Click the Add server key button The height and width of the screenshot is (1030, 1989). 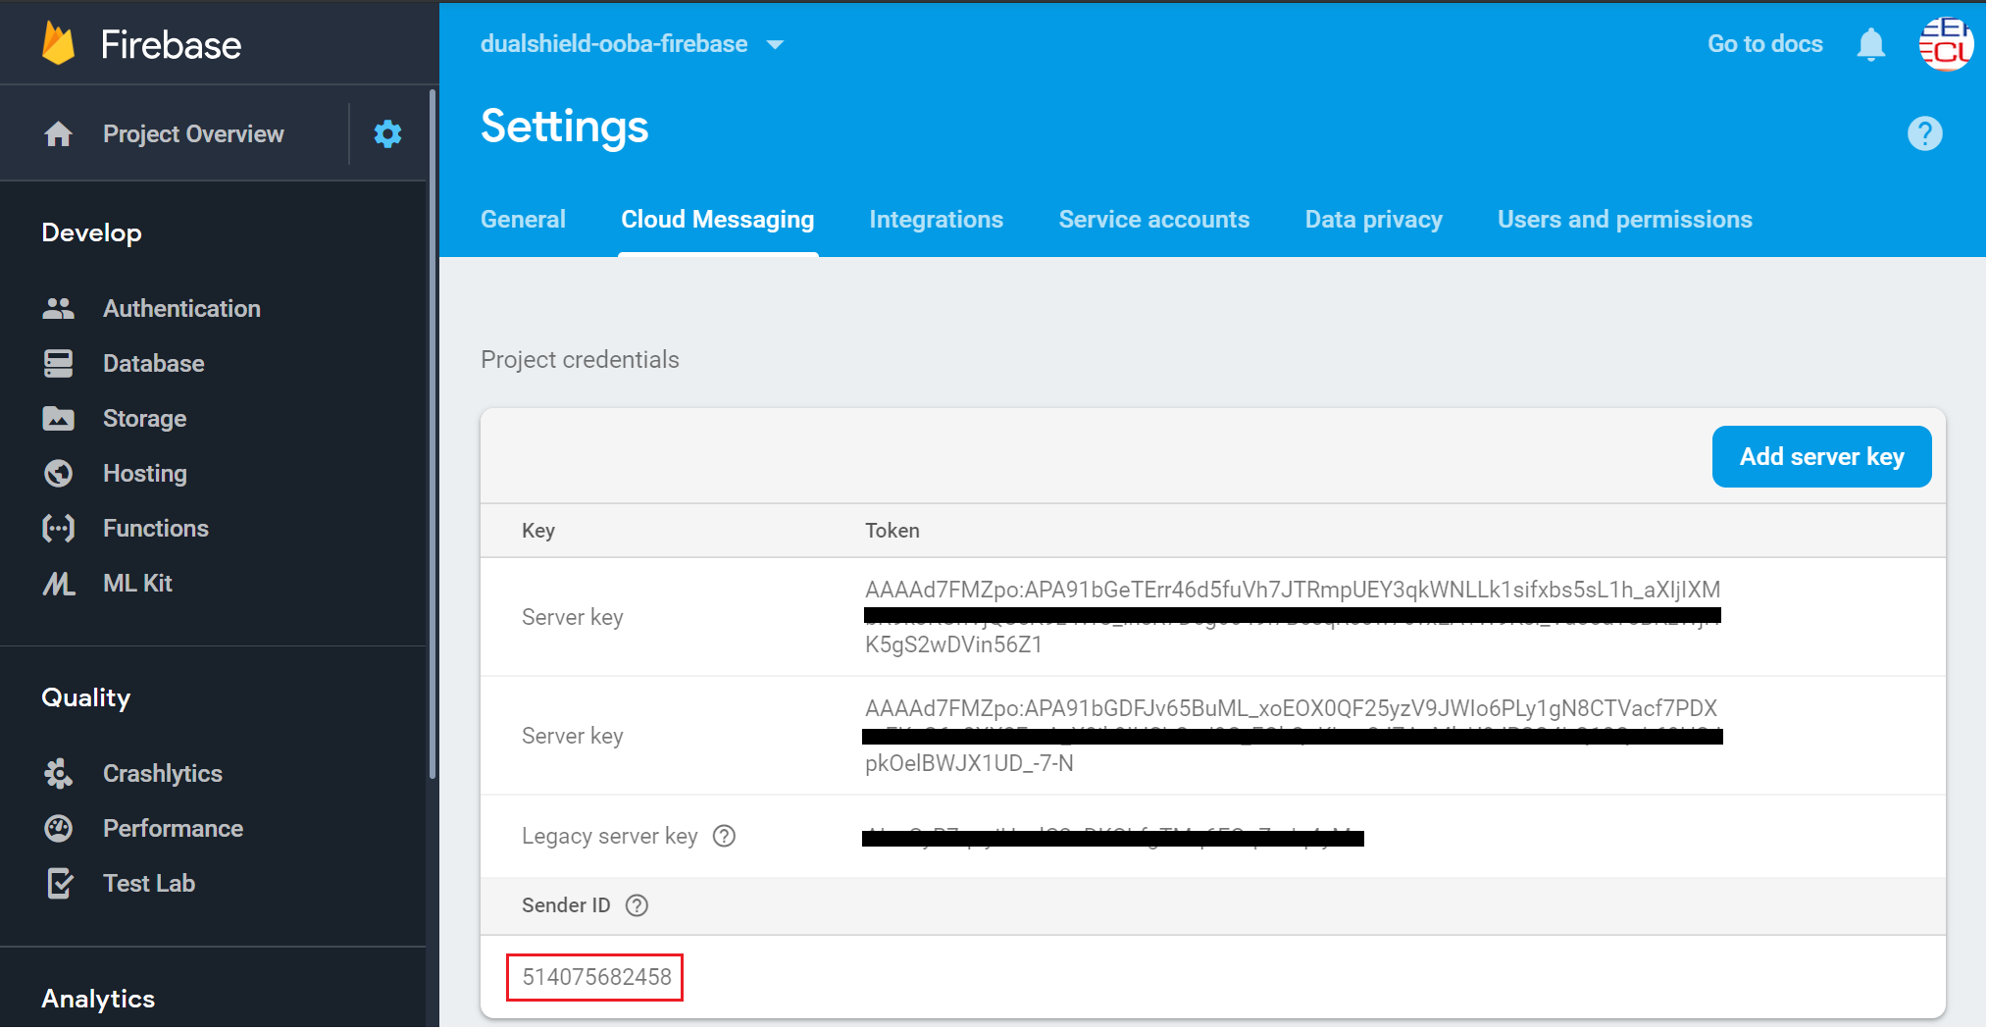1820,457
